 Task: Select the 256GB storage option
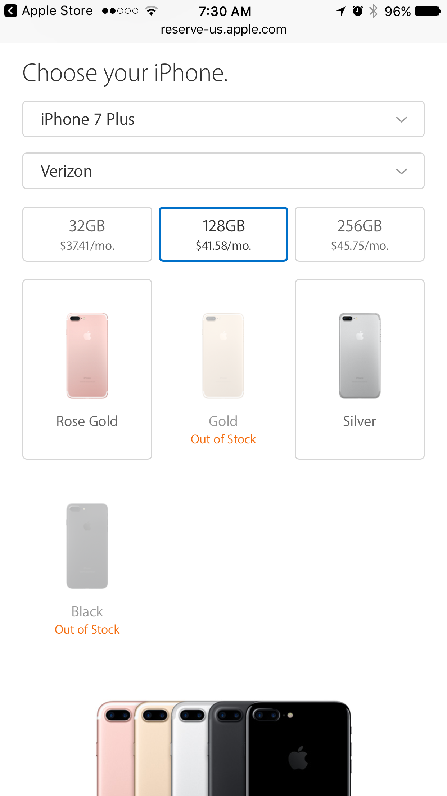pos(360,234)
